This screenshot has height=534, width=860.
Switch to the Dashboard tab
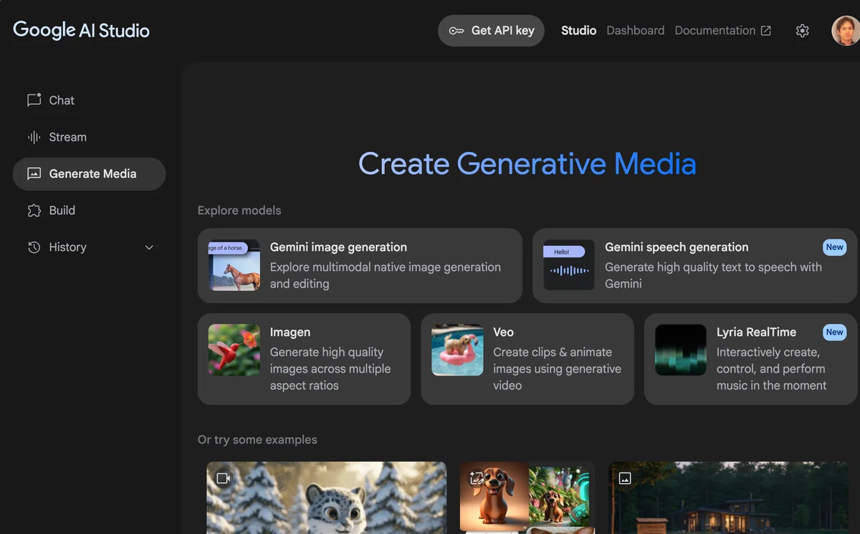[636, 31]
